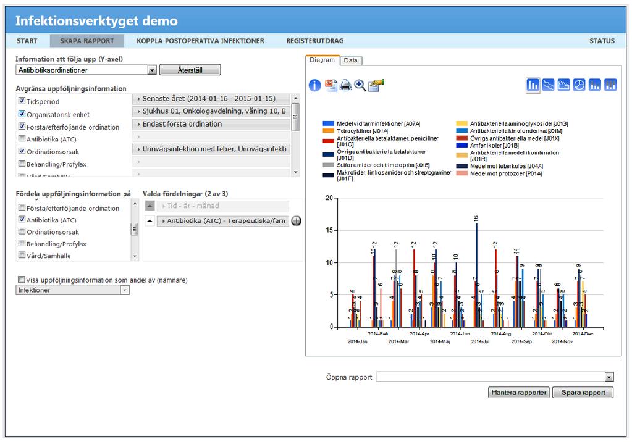Switch to the Data tab
The height and width of the screenshot is (442, 632).
tap(351, 60)
